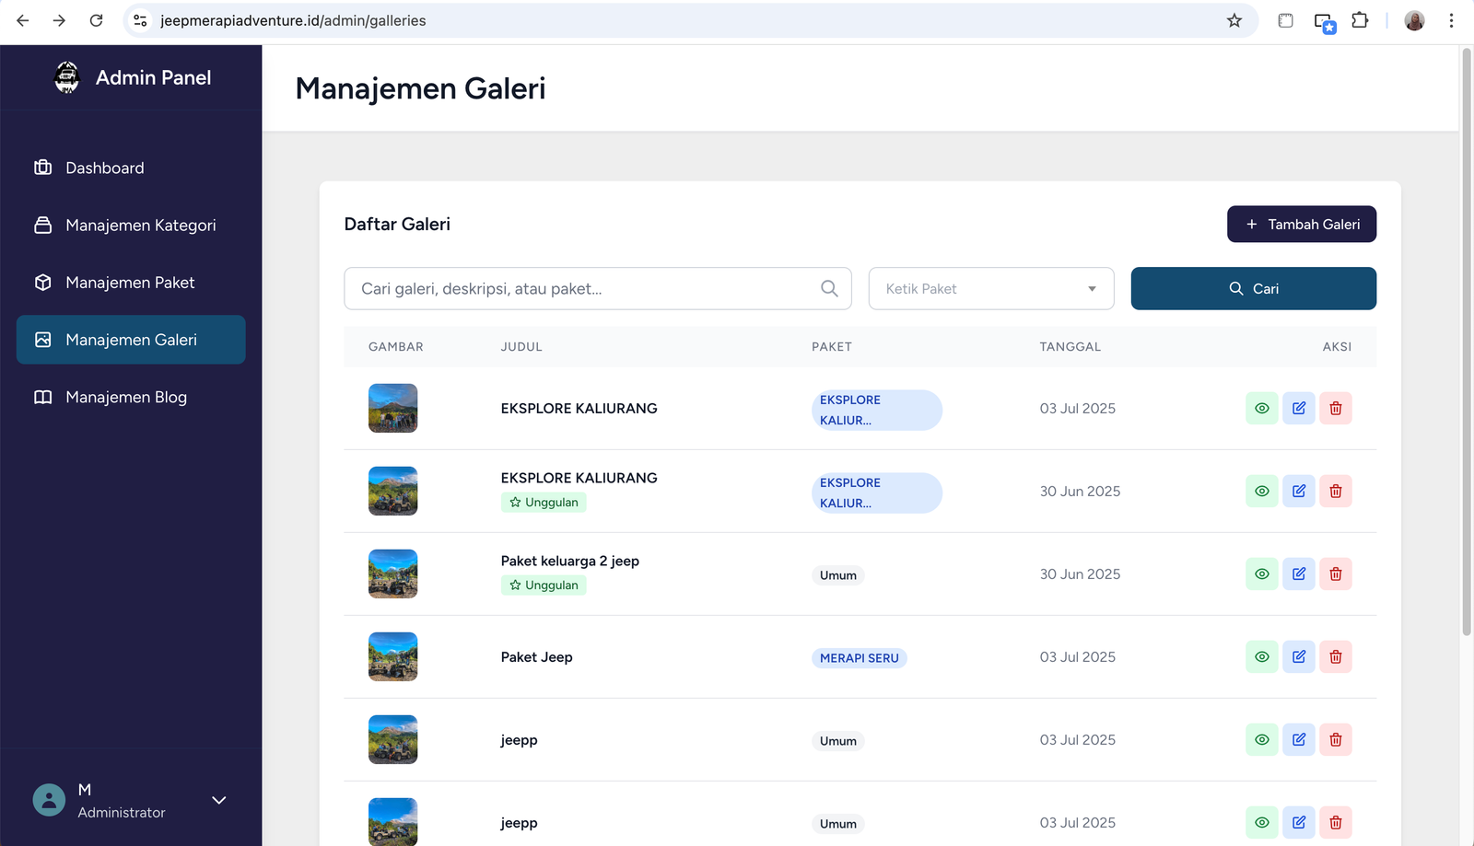The image size is (1474, 846).
Task: Expand the Administrator user menu chevron
Action: (218, 800)
